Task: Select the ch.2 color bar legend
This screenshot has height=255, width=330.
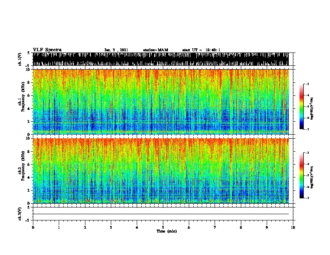Action: pos(302,175)
